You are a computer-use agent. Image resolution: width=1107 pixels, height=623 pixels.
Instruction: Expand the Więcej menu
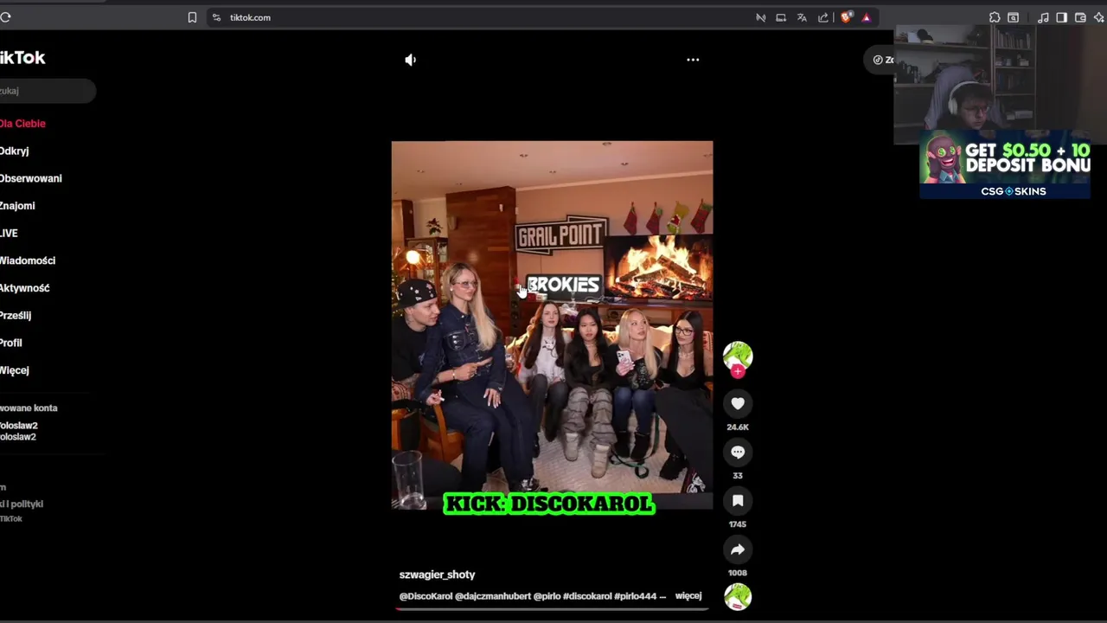15,370
